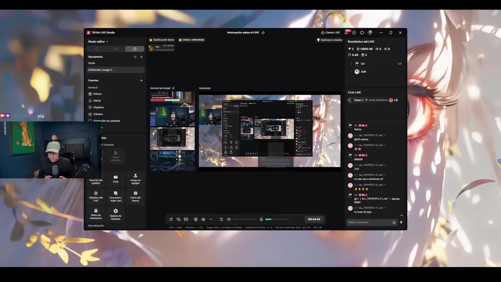Click the magic wand effects icon
Image resolution: width=501 pixels, height=282 pixels.
point(171,219)
